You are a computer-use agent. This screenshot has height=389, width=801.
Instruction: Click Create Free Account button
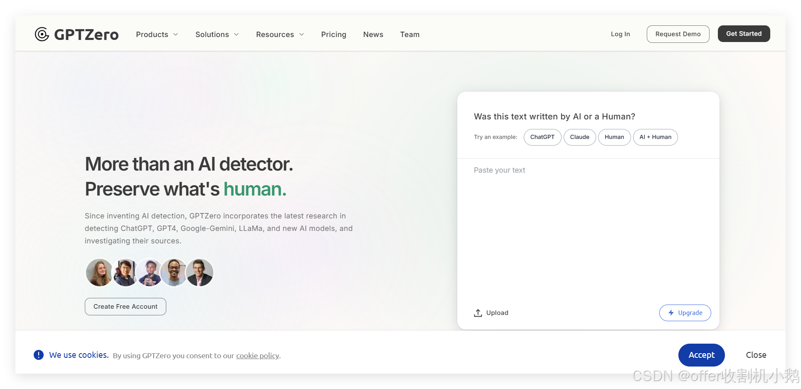point(126,307)
